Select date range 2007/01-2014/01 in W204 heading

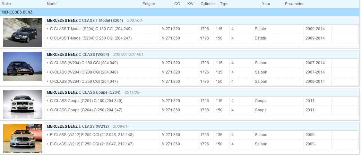(x=128, y=55)
